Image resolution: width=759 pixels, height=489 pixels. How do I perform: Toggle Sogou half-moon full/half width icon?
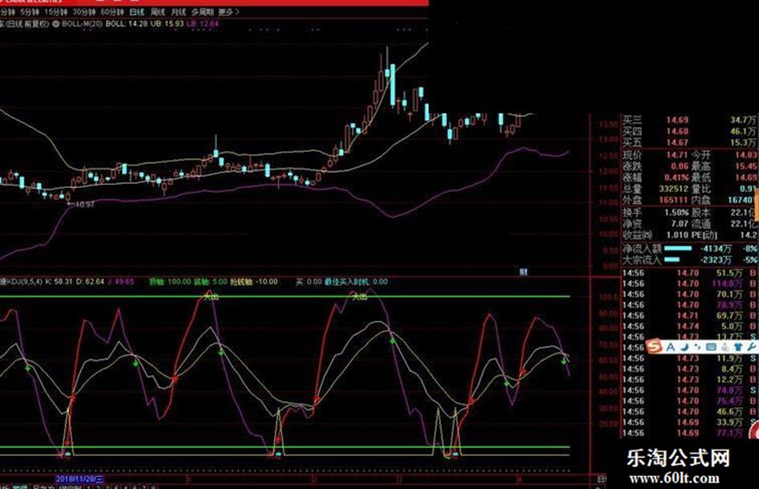684,347
